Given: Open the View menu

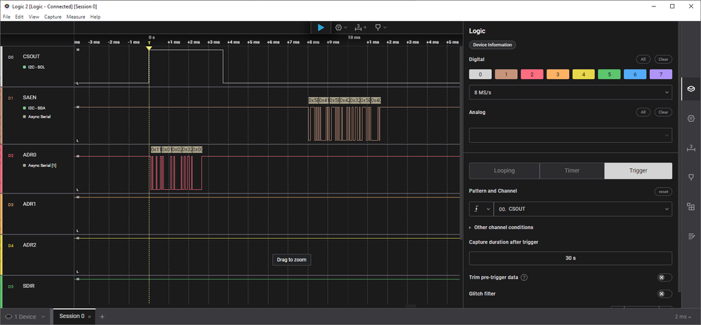Looking at the screenshot, I should (34, 17).
